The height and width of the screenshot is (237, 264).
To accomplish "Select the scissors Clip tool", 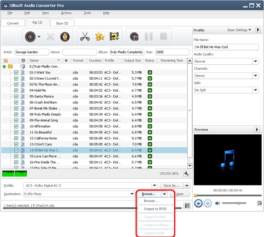I will point(85,36).
